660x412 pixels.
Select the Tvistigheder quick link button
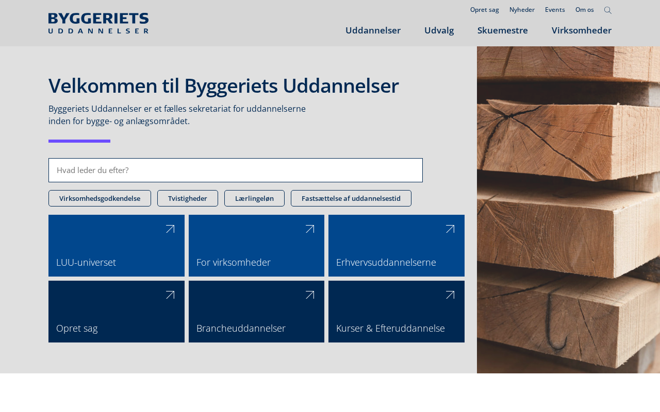(x=188, y=198)
